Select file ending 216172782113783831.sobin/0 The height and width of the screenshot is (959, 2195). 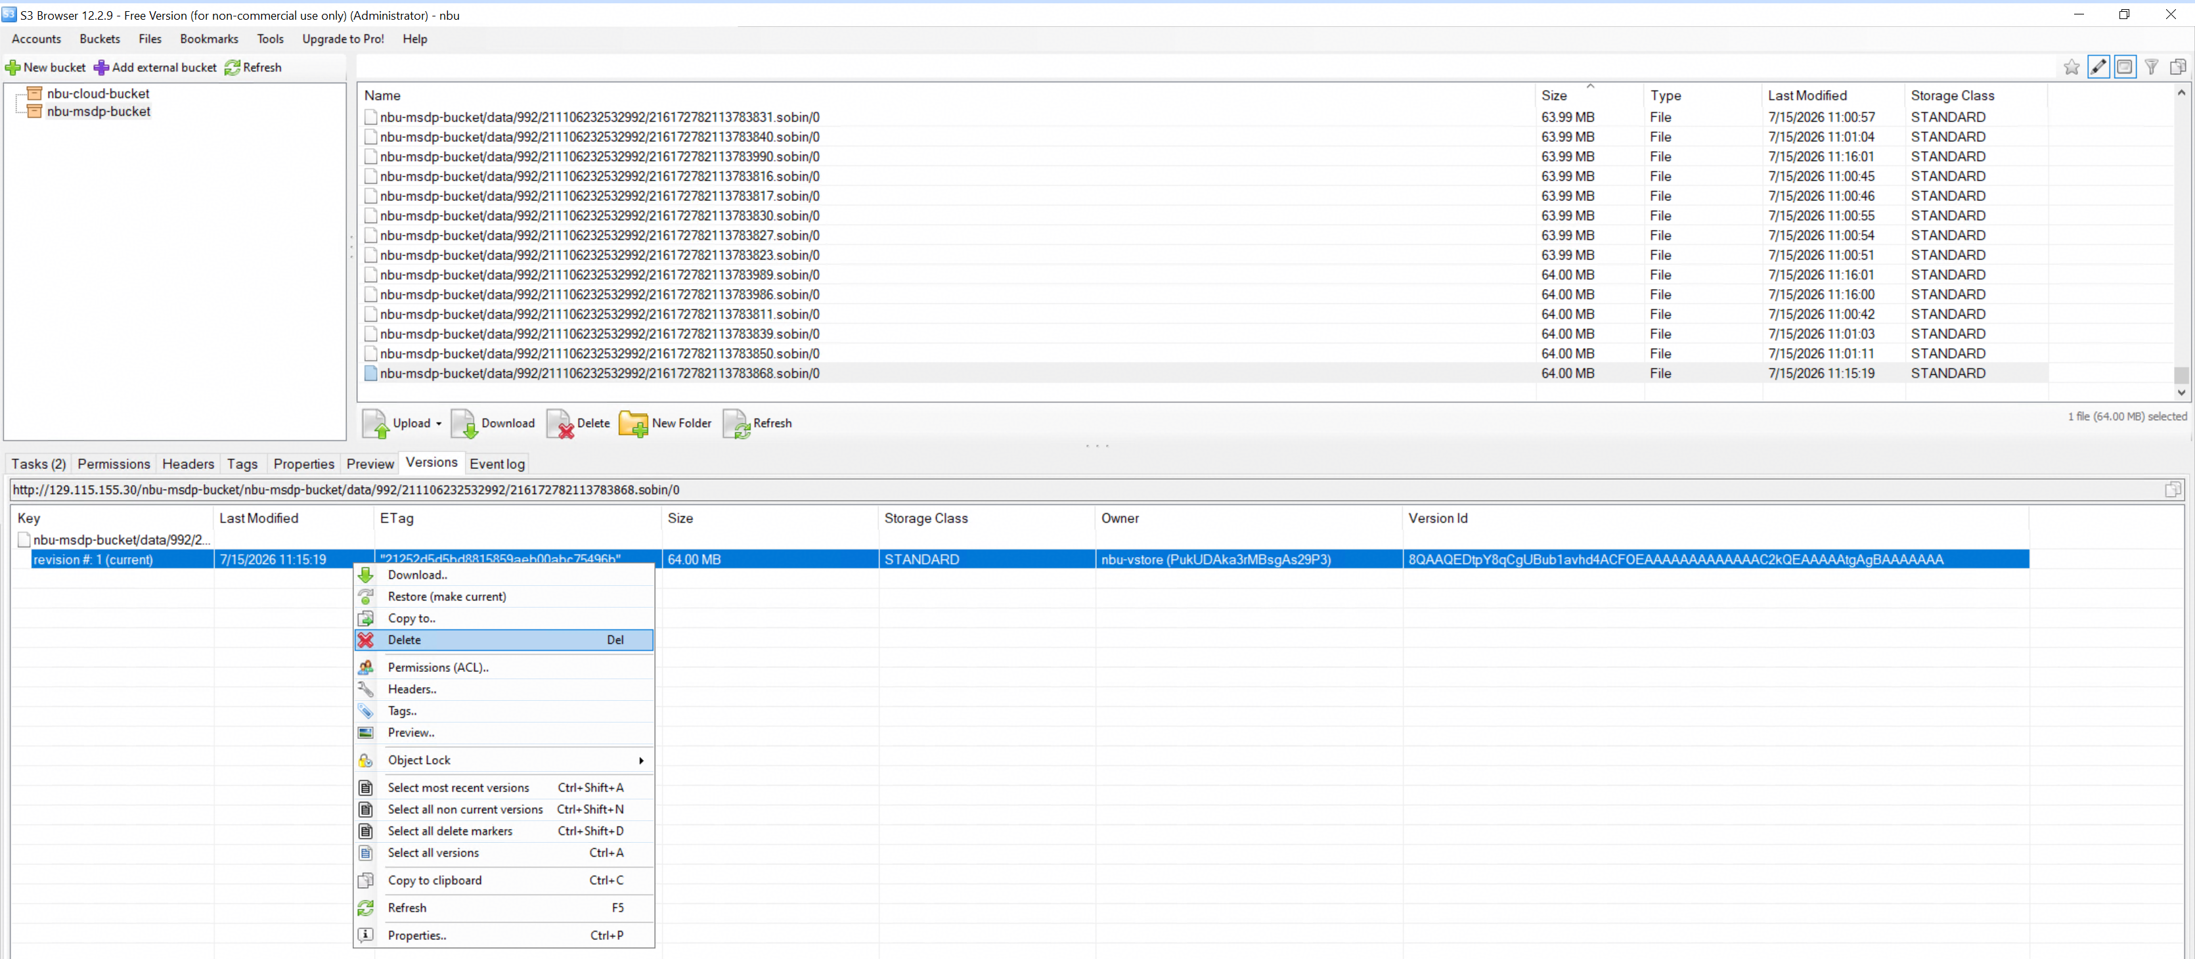[1205, 118]
